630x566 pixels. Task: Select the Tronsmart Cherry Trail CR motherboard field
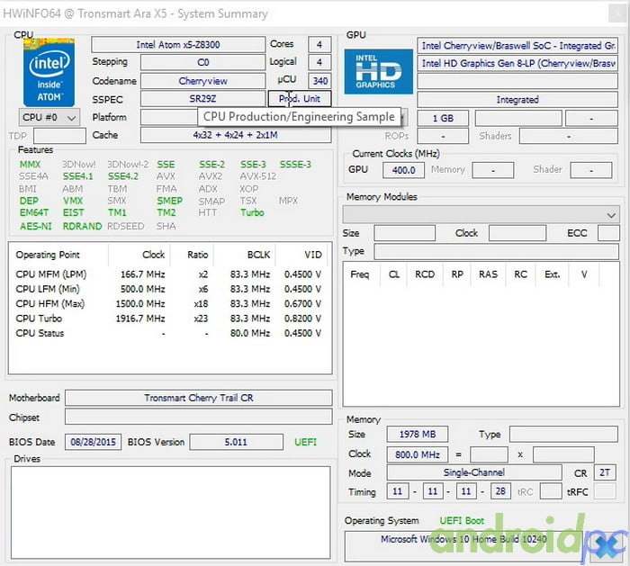pyautogui.click(x=198, y=398)
